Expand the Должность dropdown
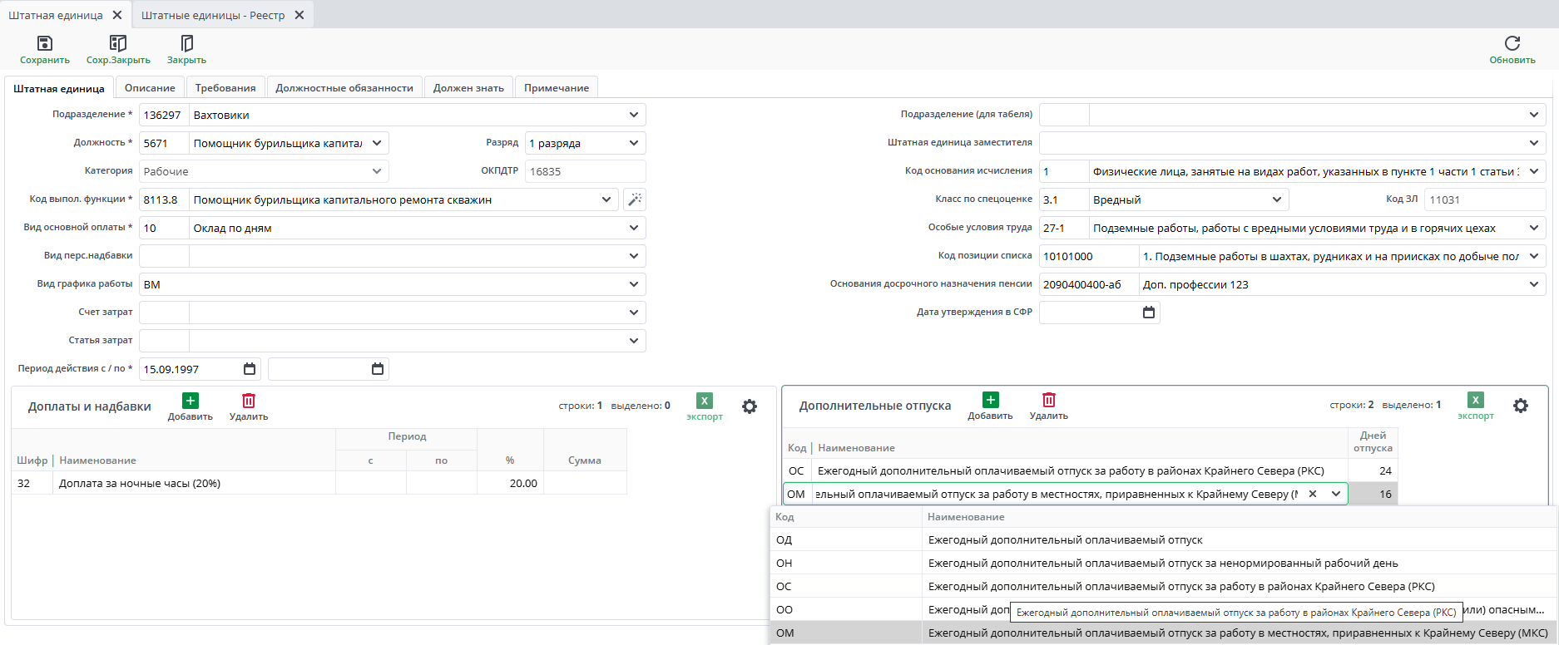The height and width of the screenshot is (645, 1559). [x=377, y=143]
